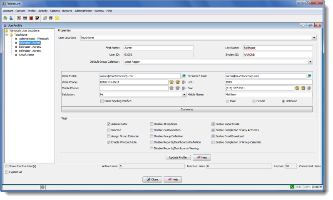
Task: Click the Help button beside Update Profile
Action: 202,158
